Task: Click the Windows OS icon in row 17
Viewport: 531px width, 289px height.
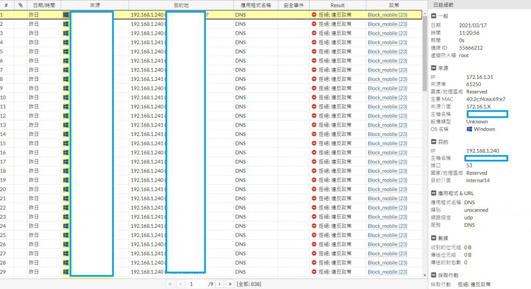Action: tap(66, 161)
